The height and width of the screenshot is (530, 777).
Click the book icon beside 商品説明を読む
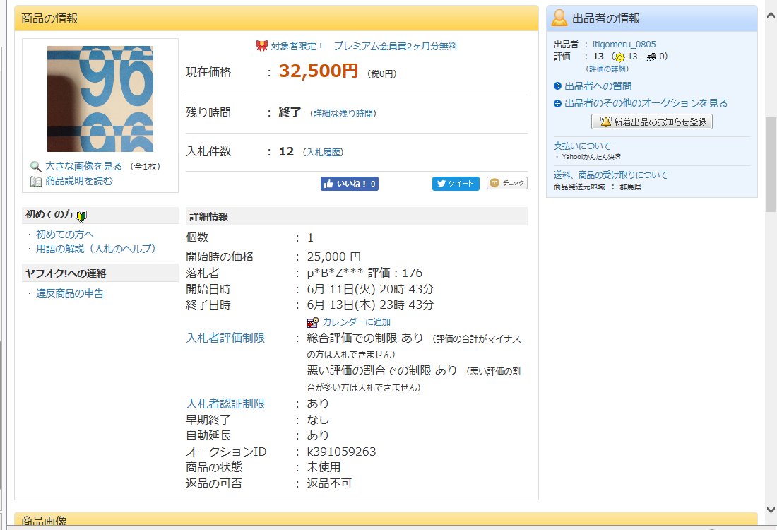pos(36,182)
